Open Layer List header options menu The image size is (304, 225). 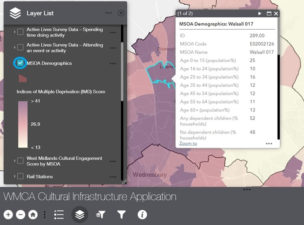tap(109, 13)
